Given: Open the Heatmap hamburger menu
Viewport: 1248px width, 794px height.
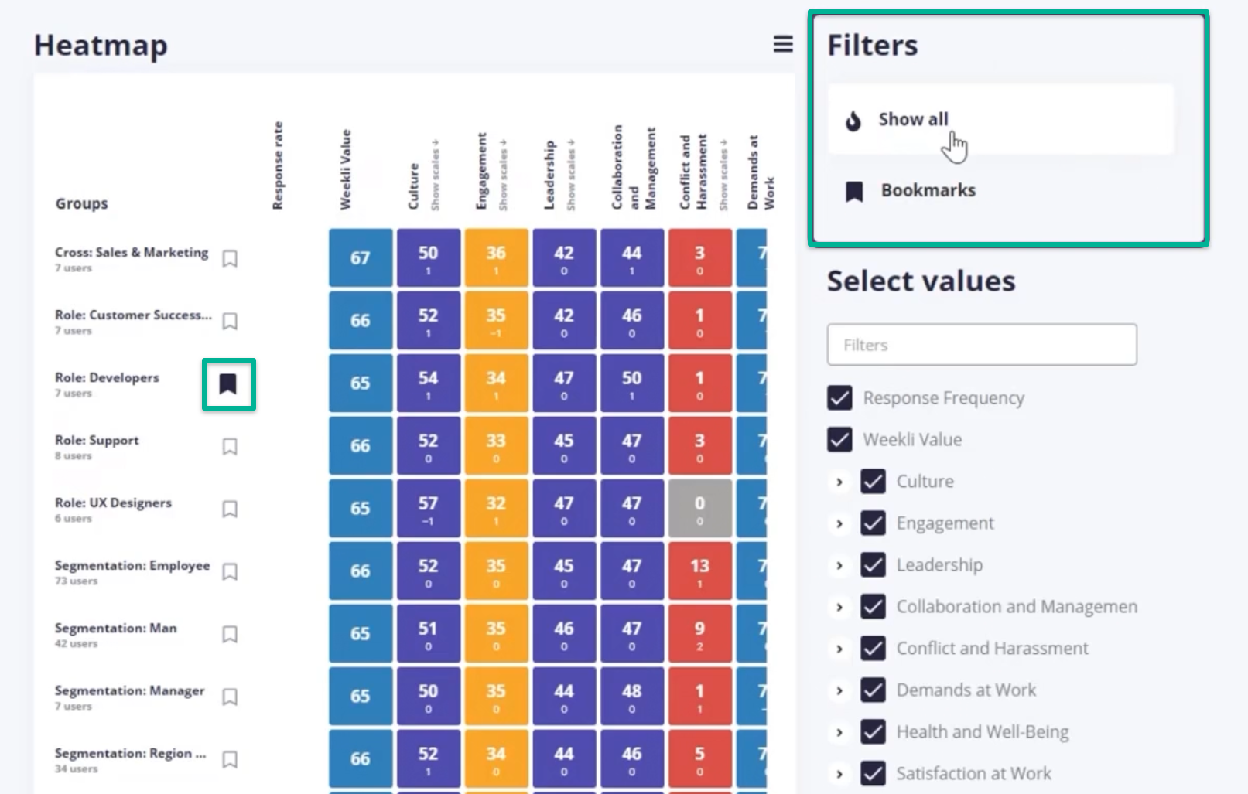Looking at the screenshot, I should [783, 45].
